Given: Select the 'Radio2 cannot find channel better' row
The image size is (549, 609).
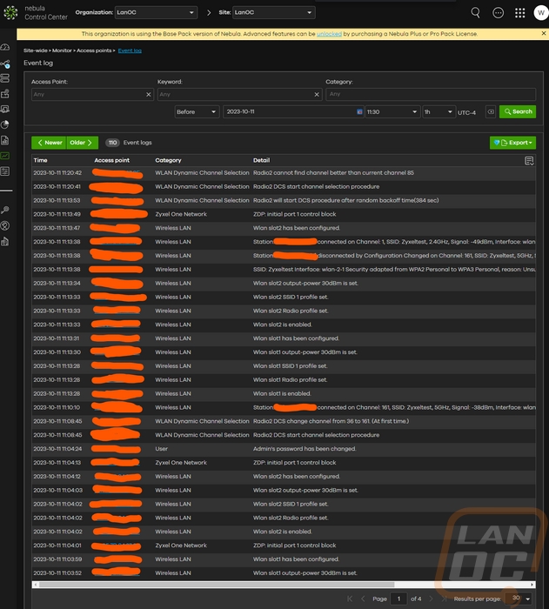Looking at the screenshot, I should point(284,173).
